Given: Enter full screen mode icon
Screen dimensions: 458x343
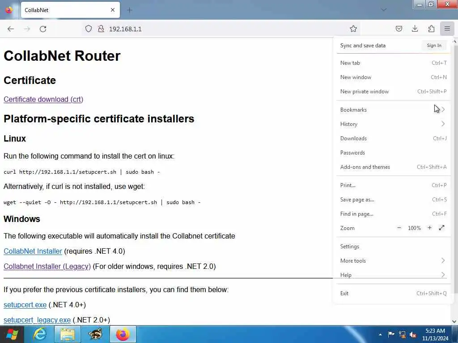Looking at the screenshot, I should [x=441, y=228].
